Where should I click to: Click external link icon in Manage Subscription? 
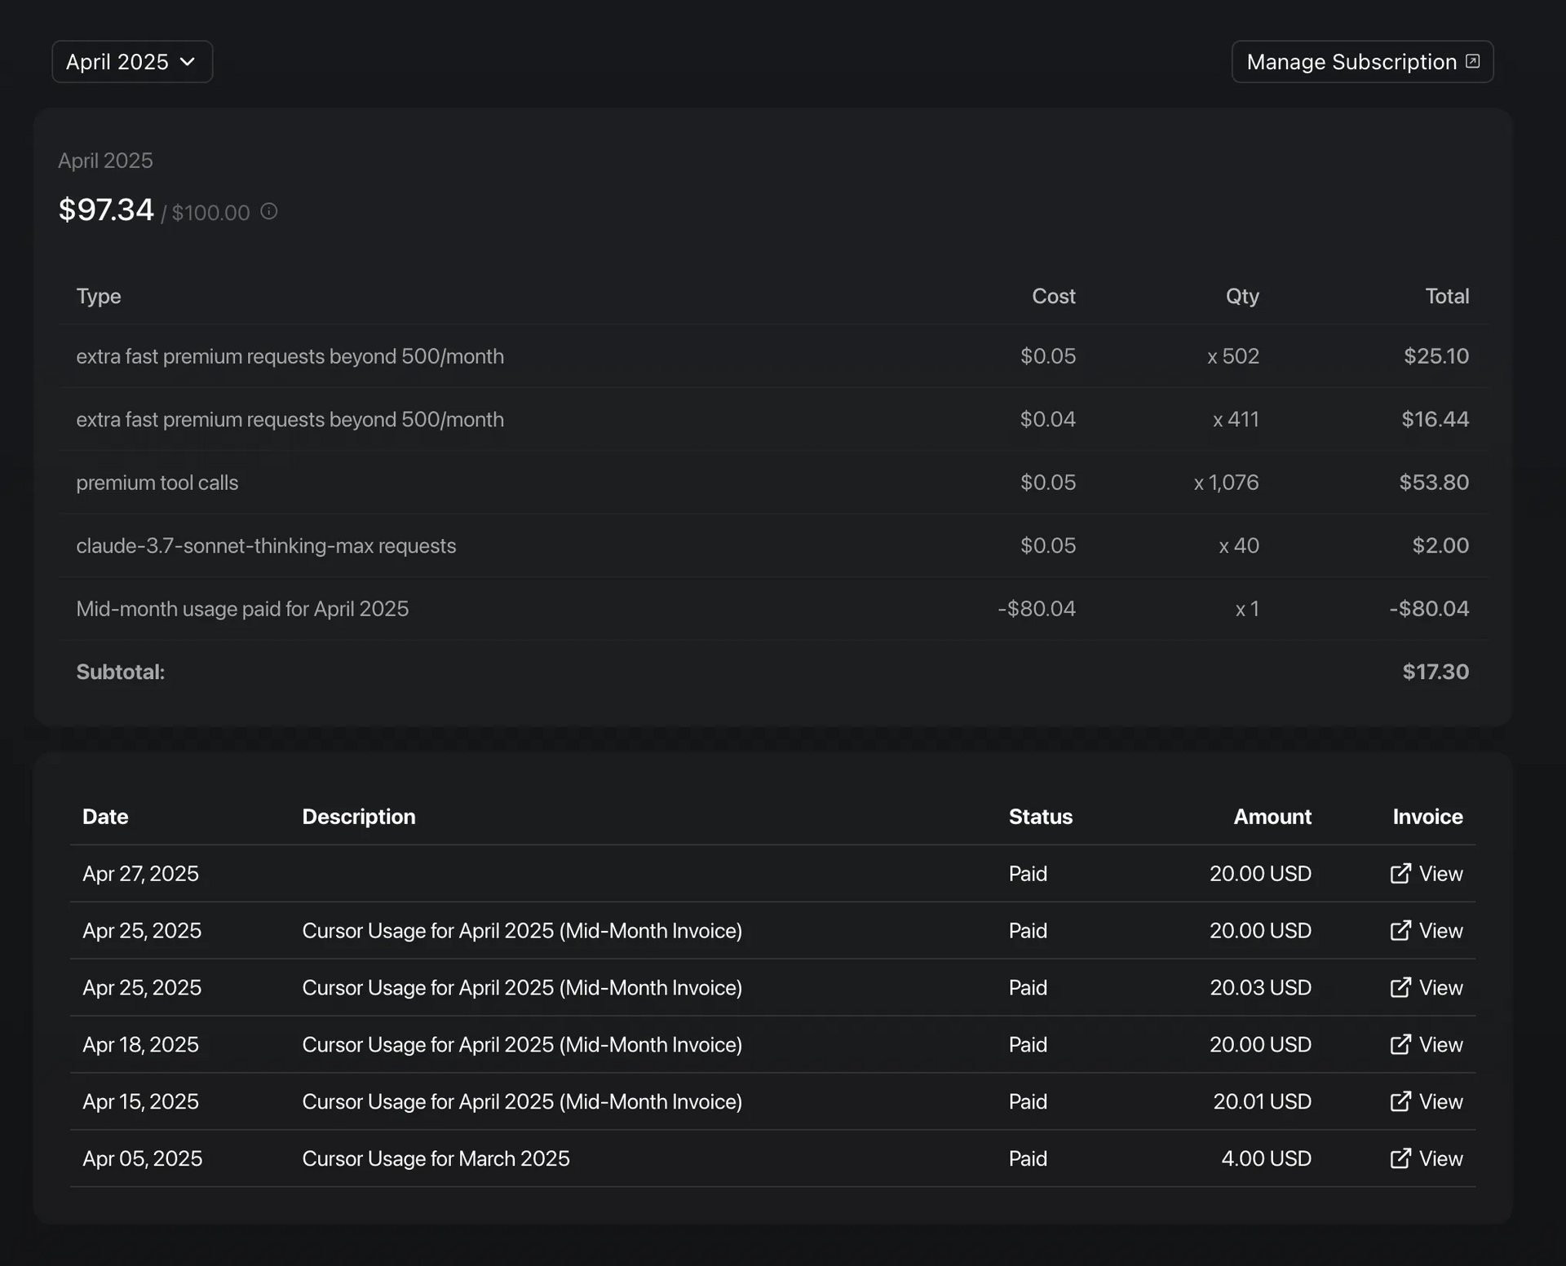pyautogui.click(x=1472, y=61)
